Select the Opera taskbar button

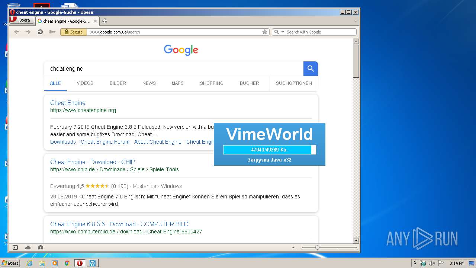pos(80,263)
